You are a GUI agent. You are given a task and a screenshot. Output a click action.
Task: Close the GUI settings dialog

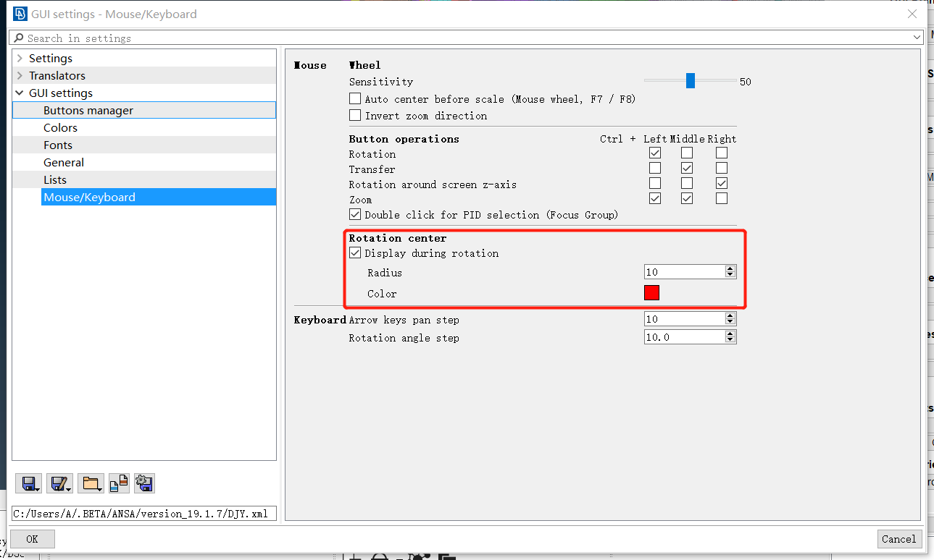(x=913, y=14)
